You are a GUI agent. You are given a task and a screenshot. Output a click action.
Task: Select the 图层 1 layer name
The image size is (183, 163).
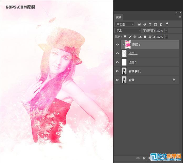(x=133, y=53)
